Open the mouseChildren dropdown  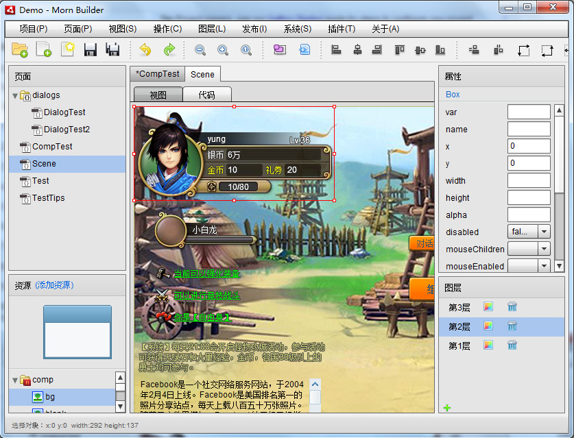(x=544, y=249)
